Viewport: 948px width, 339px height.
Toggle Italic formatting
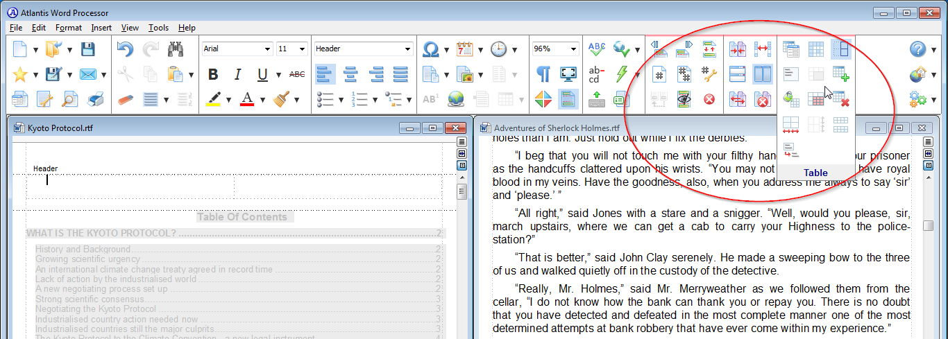[x=237, y=74]
